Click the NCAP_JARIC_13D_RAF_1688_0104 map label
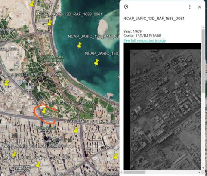Viewport: 207px width, 176px height. click(x=35, y=146)
